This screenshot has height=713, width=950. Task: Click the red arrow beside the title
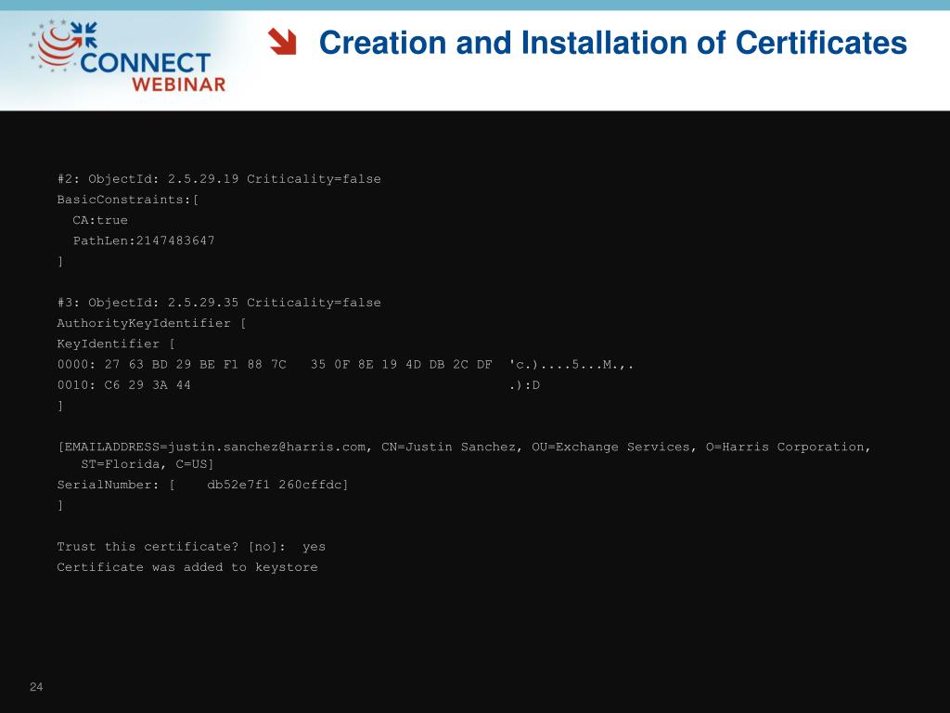click(x=282, y=42)
